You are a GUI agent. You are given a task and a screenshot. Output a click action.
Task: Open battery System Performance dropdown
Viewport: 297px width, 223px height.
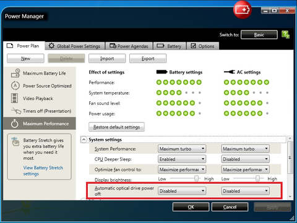(x=182, y=149)
